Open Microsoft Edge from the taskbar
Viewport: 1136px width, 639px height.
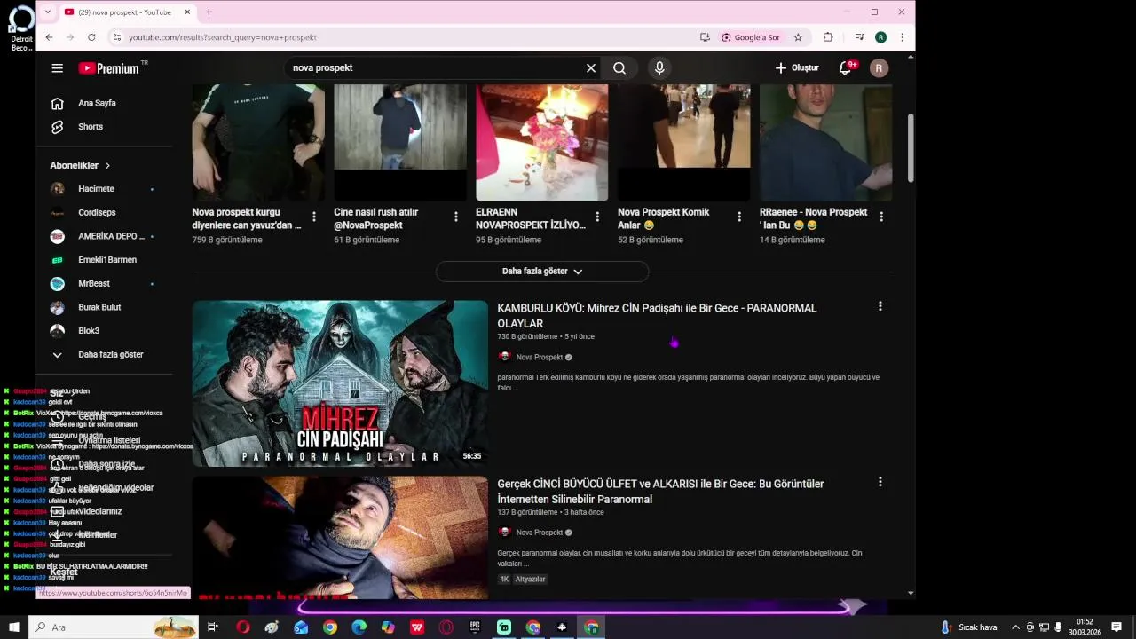point(359,627)
